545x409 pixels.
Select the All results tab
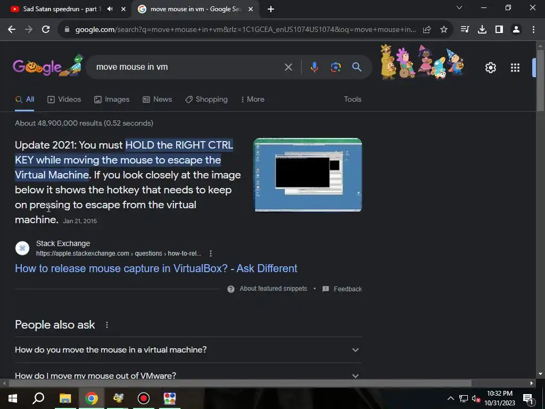24,100
